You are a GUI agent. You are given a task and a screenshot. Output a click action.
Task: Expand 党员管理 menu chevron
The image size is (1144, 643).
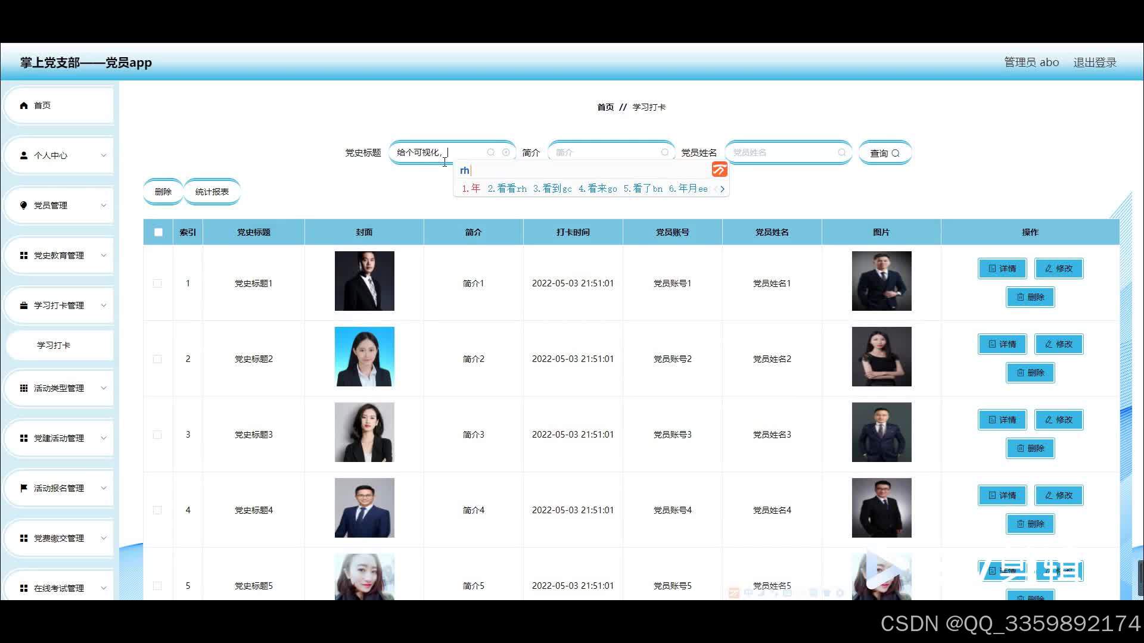point(103,205)
